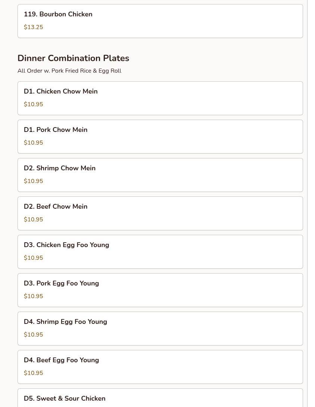315x407 pixels.
Task: Click the price under D1. Chicken Chow Mein
Action: click(x=34, y=104)
